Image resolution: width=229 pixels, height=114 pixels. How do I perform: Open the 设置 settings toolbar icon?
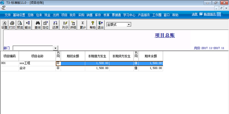[4, 25]
